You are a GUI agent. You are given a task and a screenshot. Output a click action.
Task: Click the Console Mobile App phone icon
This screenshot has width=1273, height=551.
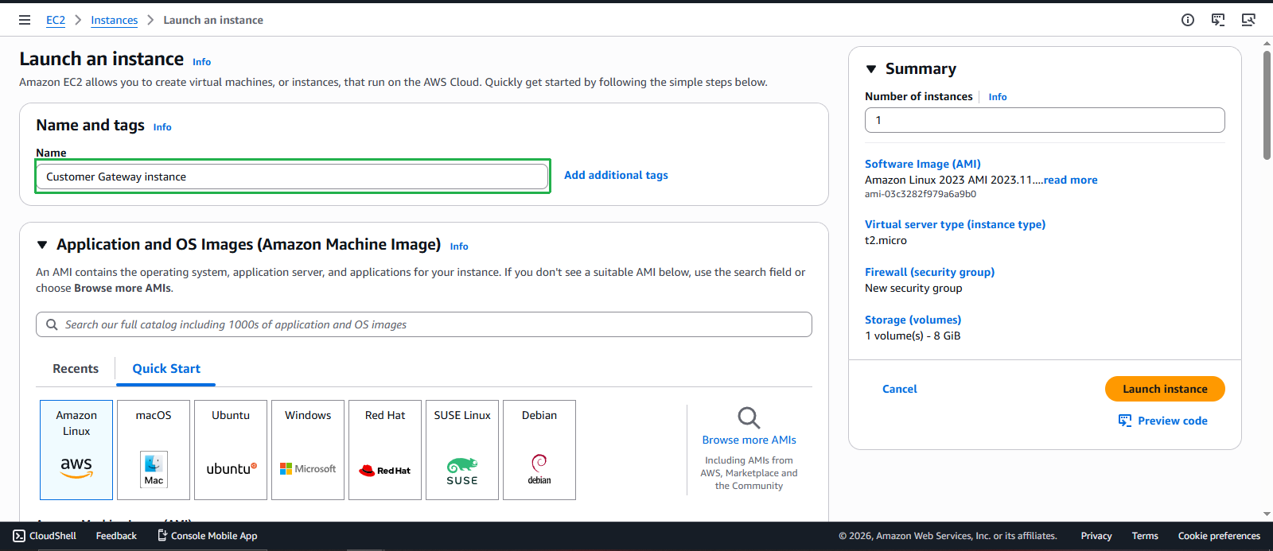click(x=162, y=536)
